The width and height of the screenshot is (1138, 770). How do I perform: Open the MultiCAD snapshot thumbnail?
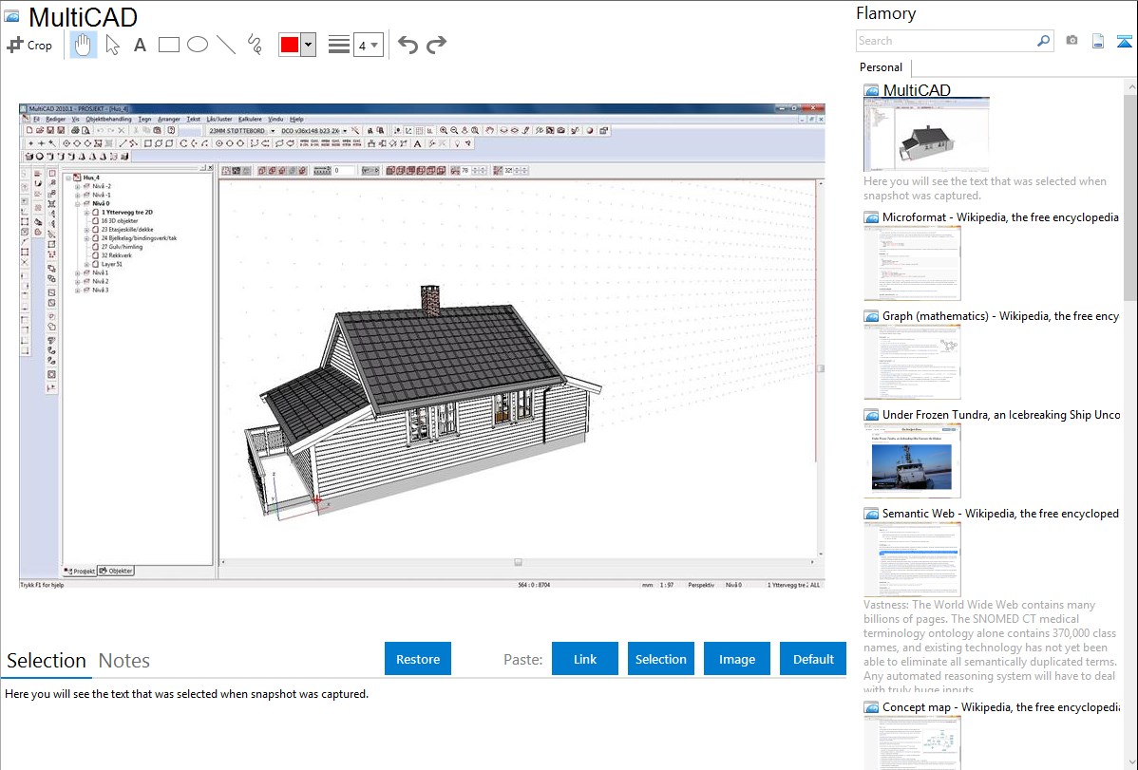point(926,135)
